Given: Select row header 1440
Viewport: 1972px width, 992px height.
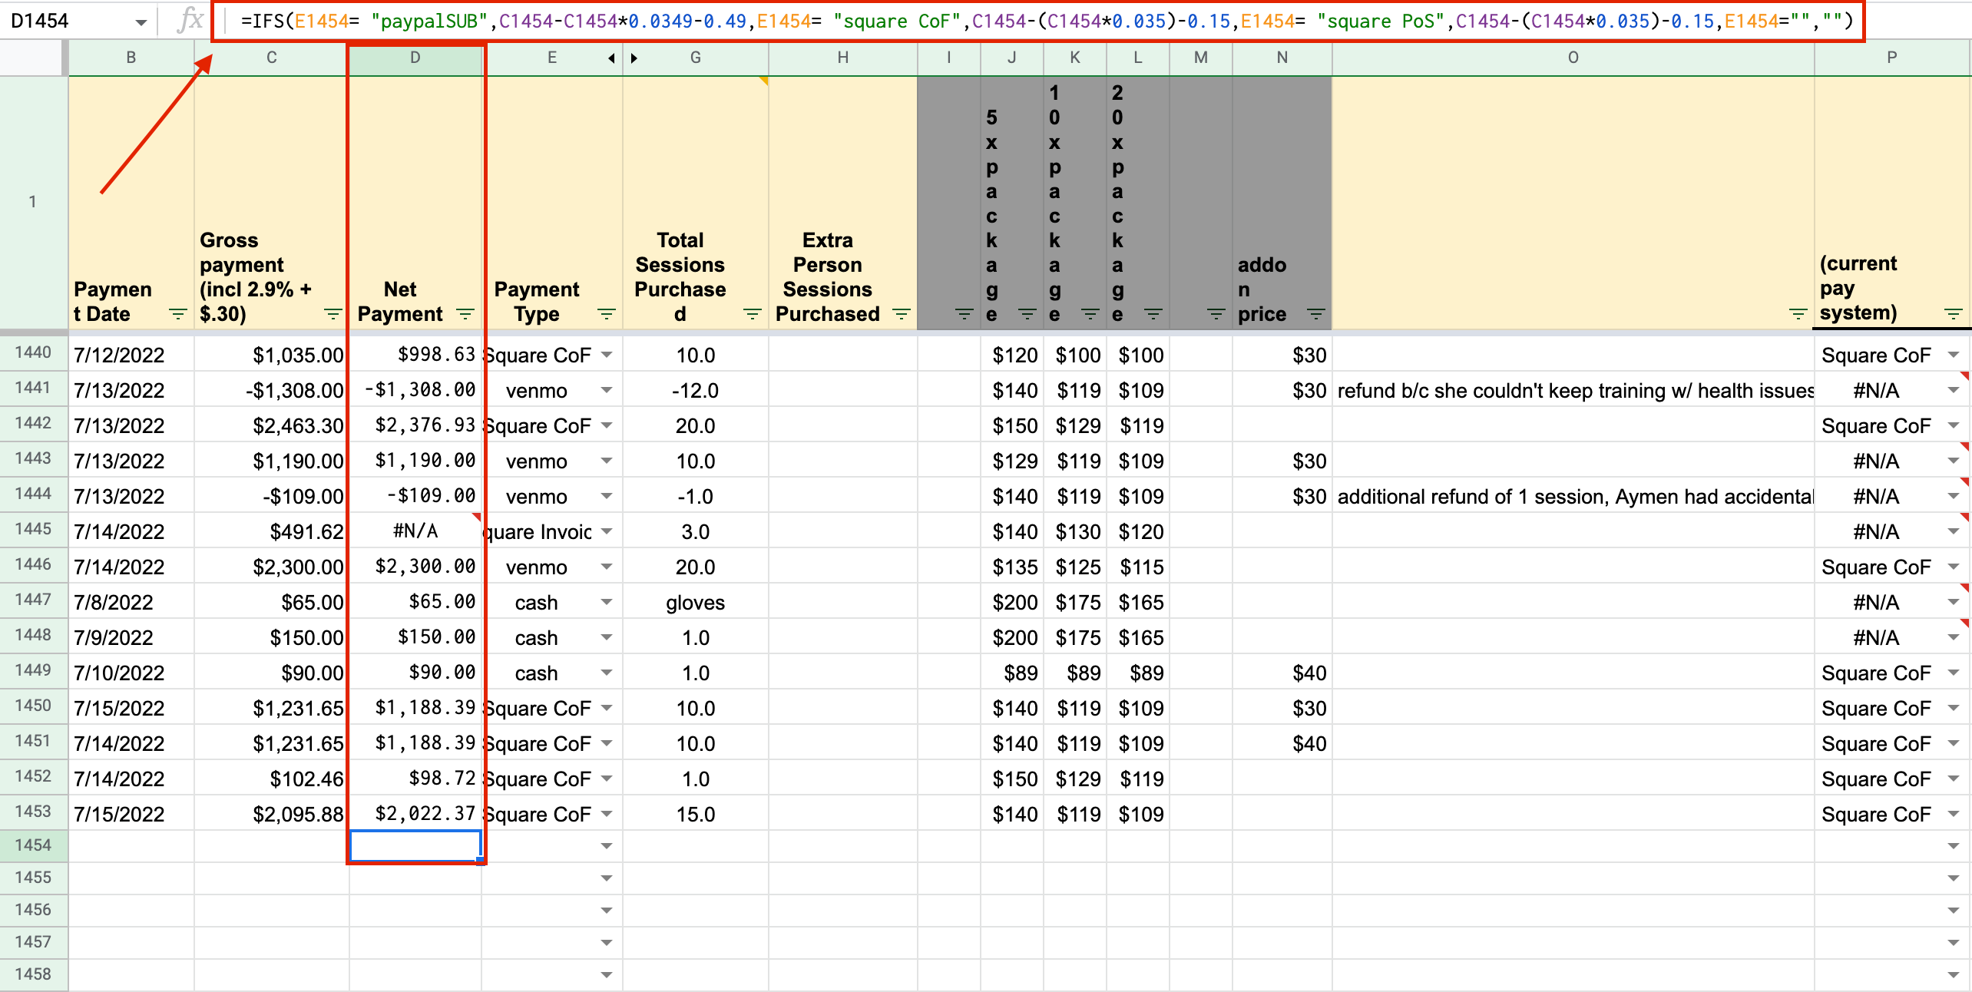Looking at the screenshot, I should [x=34, y=353].
